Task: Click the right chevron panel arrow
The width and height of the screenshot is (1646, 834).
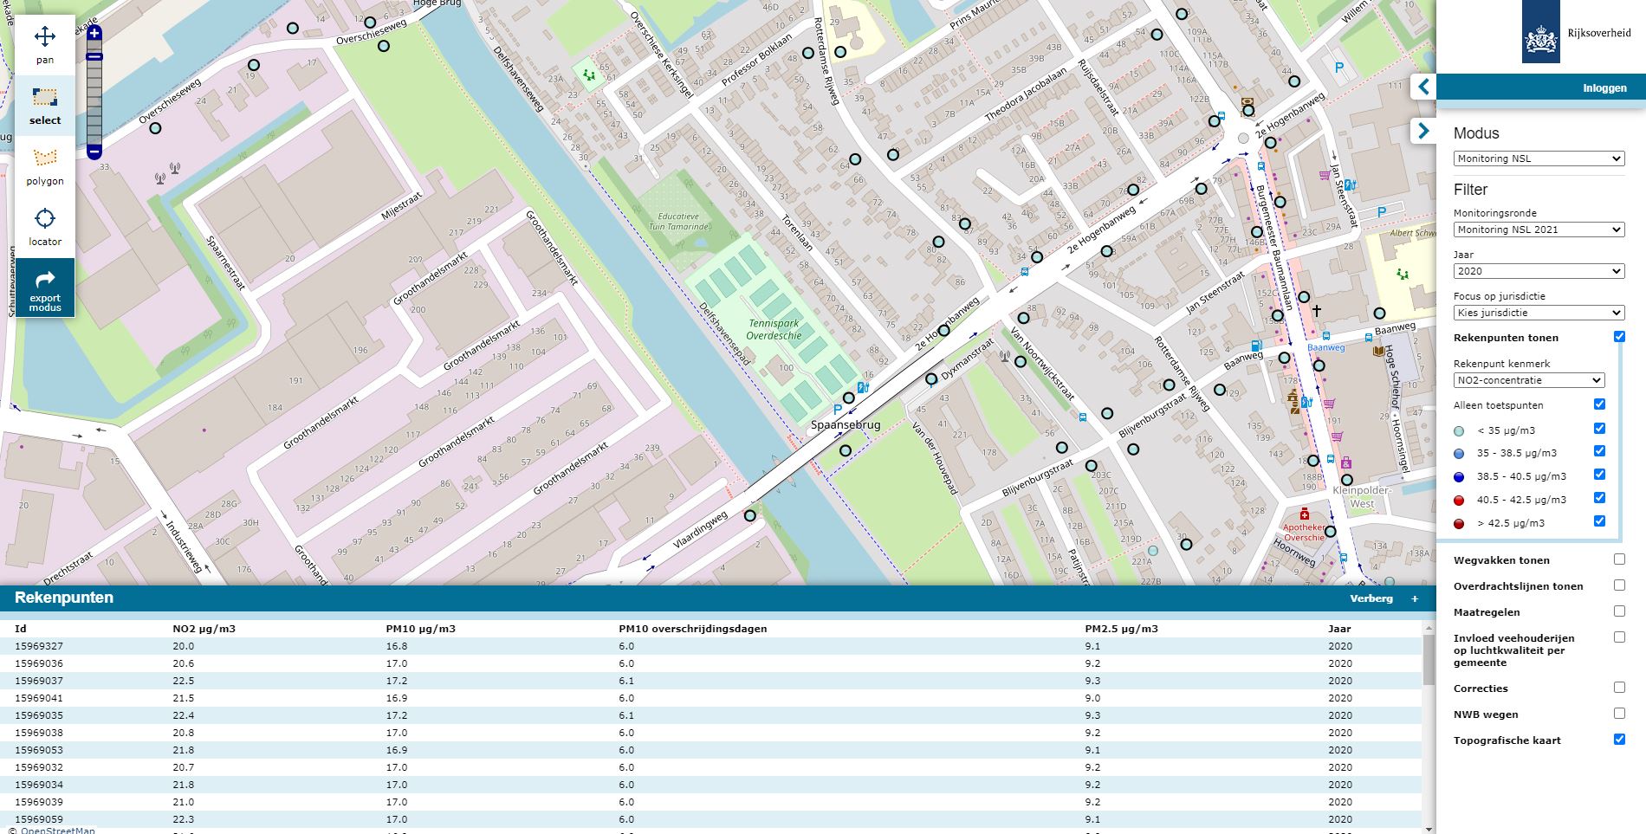Action: tap(1423, 131)
